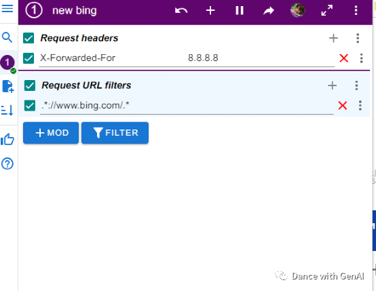Select profile 1 in the sidebar
This screenshot has height=291, width=376.
point(7,62)
